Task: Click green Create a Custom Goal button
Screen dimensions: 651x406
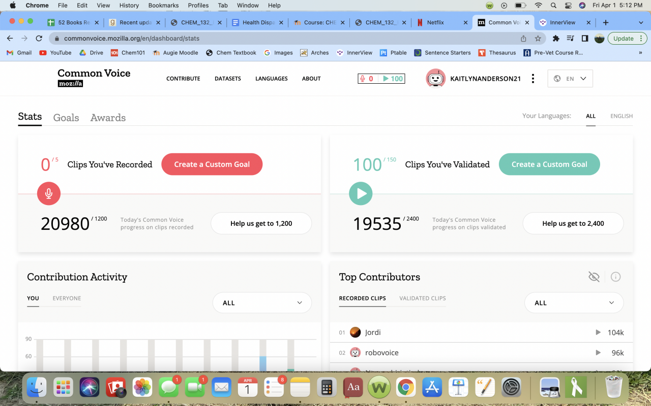Action: point(549,164)
